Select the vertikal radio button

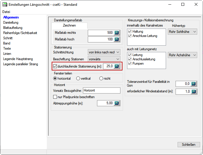[78, 79]
